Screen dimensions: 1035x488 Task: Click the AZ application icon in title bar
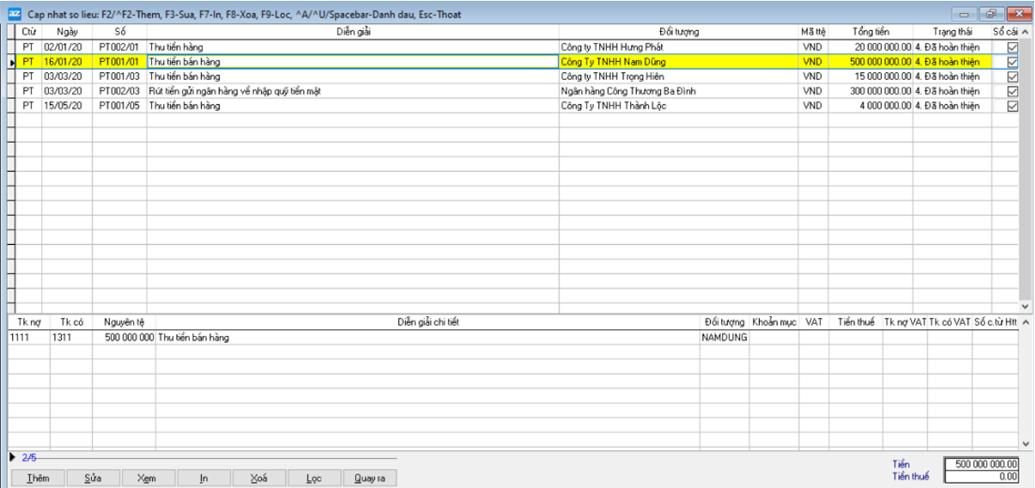point(14,14)
